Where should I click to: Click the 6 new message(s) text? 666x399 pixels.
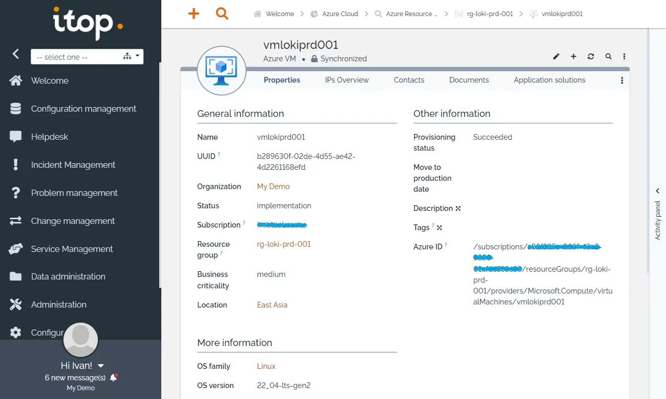click(x=75, y=378)
